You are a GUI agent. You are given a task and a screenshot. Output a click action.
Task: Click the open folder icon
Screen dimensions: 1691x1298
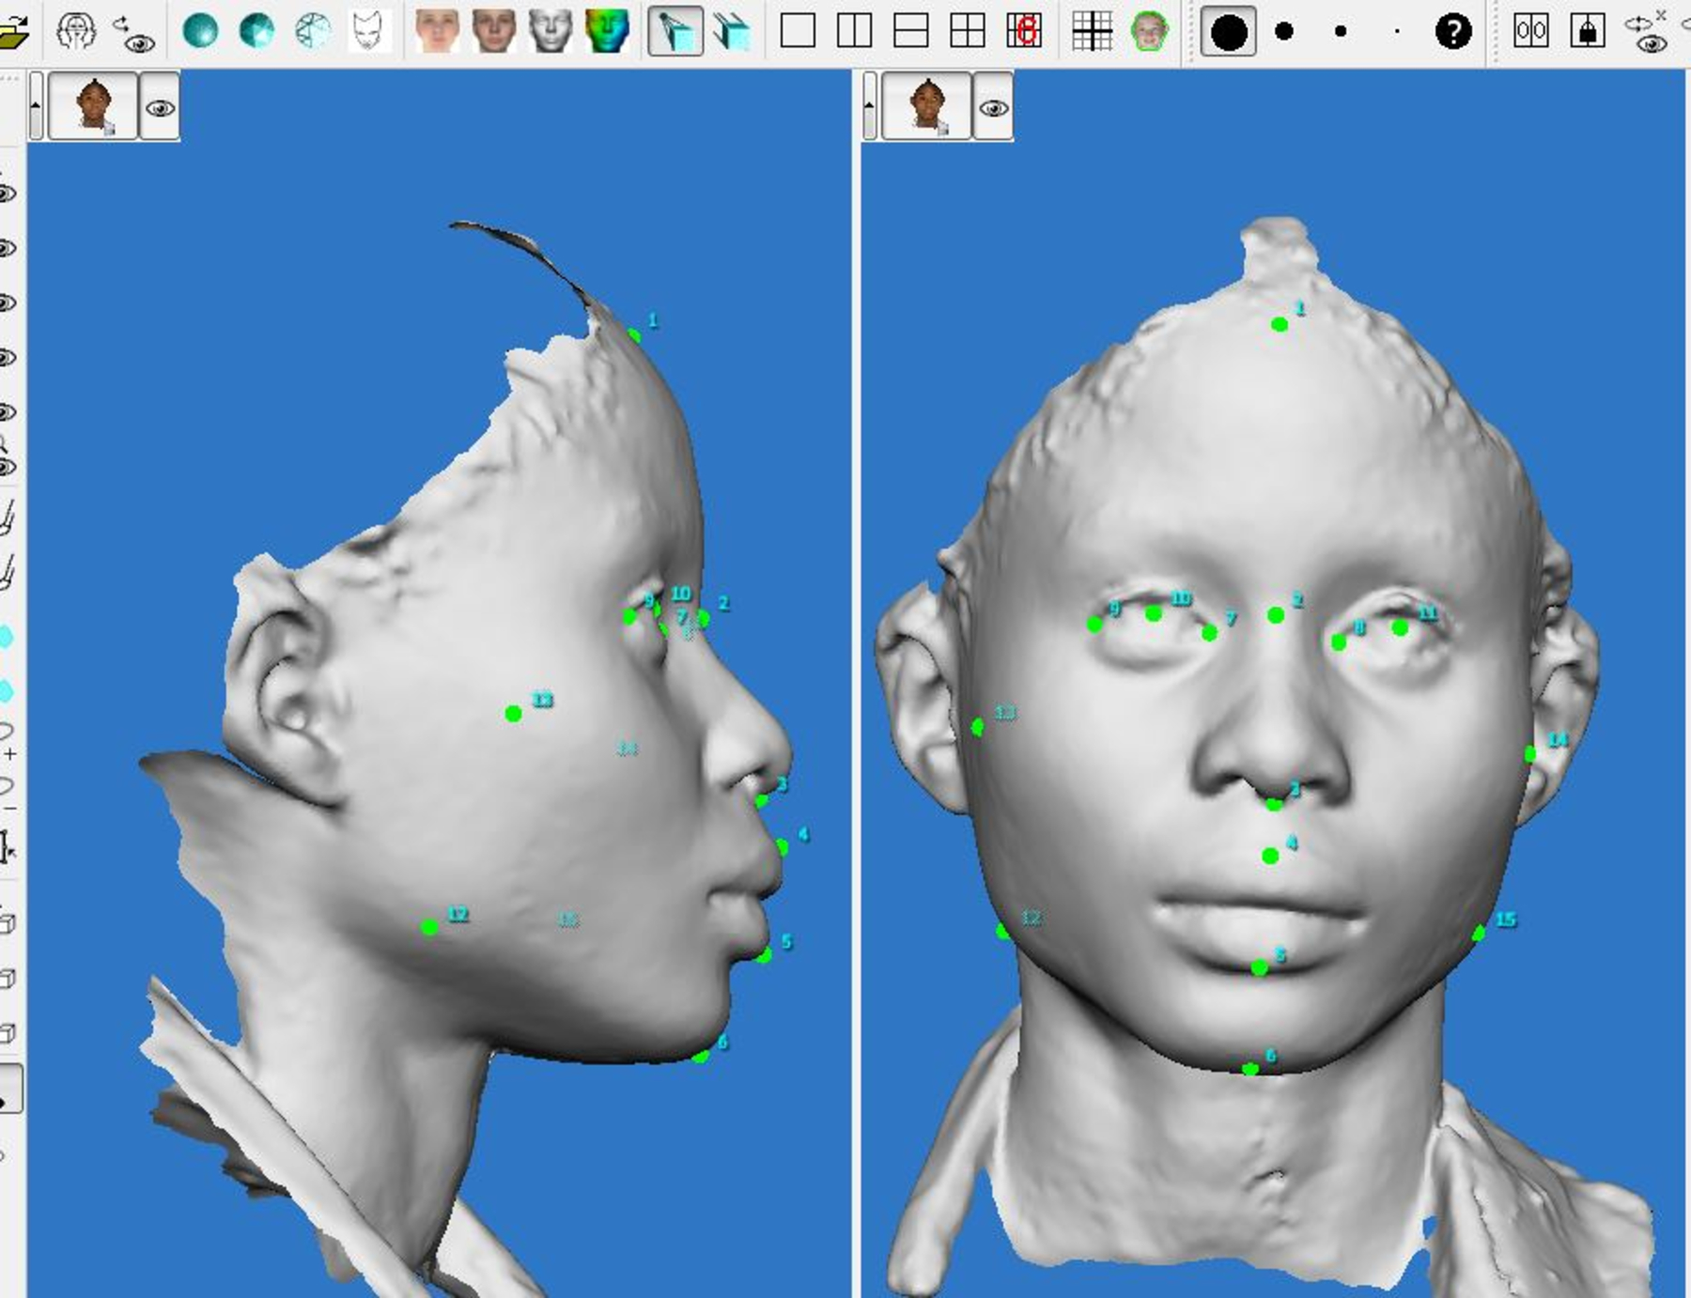(x=13, y=32)
